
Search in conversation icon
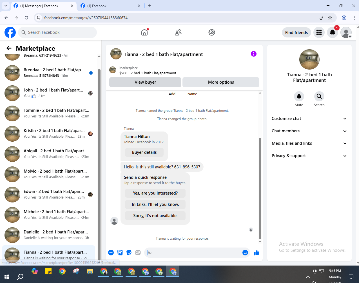tap(319, 96)
